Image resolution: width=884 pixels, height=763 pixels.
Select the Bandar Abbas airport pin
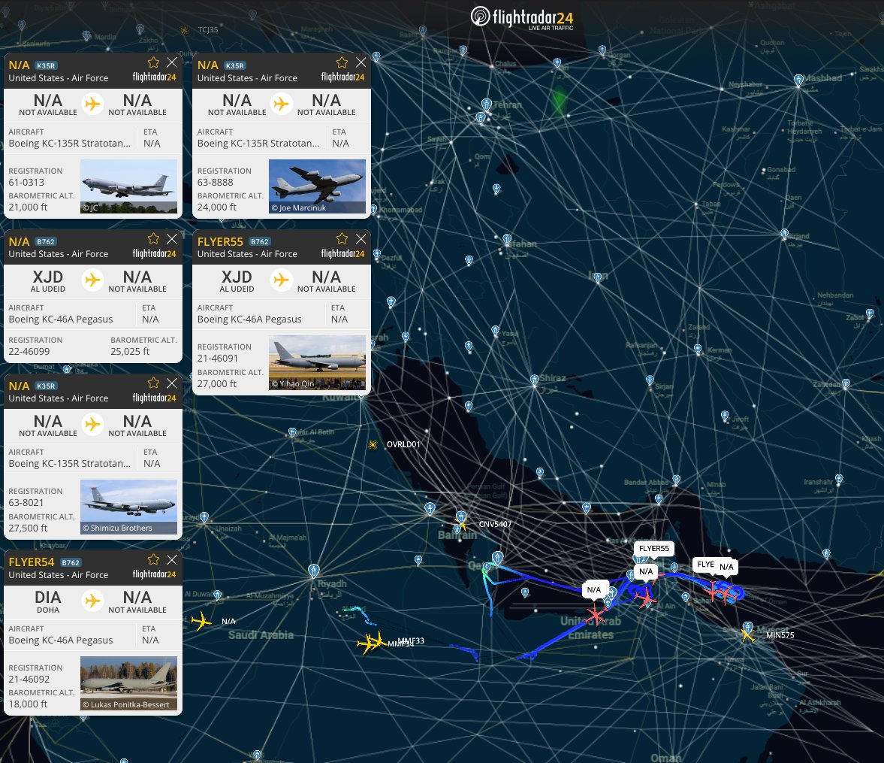coord(676,480)
